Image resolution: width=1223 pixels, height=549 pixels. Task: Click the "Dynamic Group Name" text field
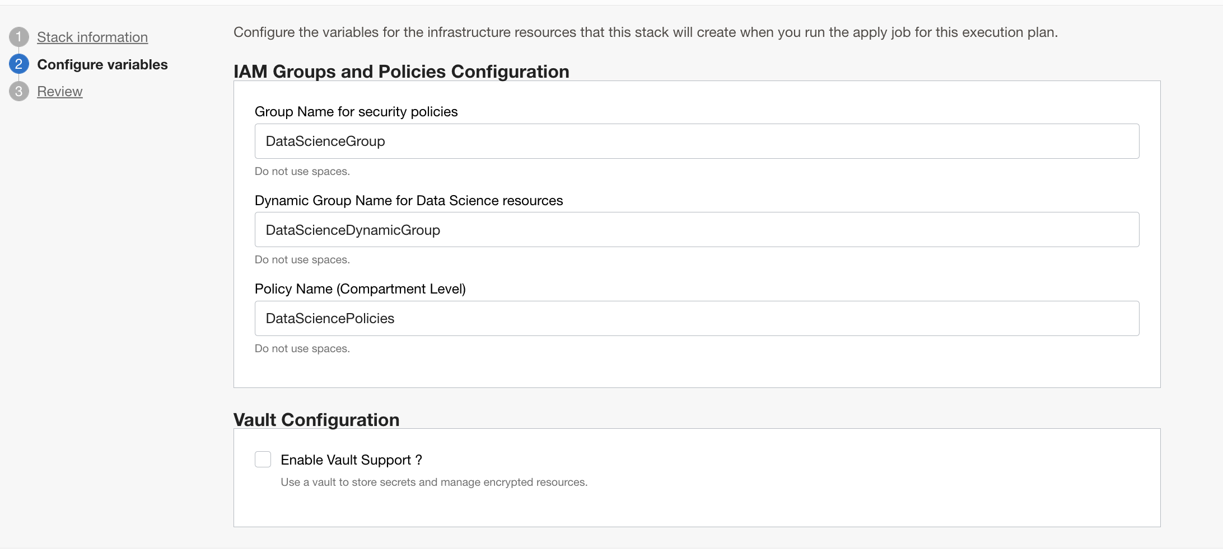pos(697,229)
